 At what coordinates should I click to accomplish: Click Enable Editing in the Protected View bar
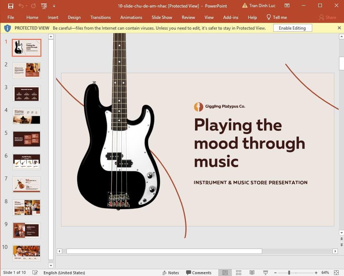click(292, 28)
